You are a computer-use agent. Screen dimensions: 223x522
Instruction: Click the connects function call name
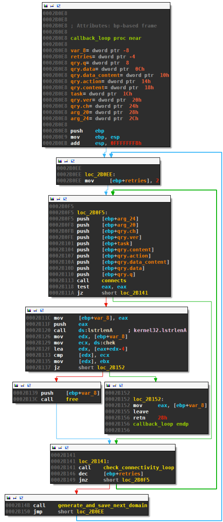114,281
